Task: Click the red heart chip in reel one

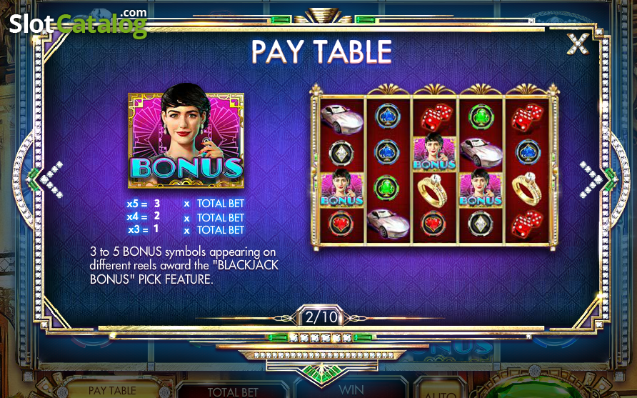Action: point(341,223)
